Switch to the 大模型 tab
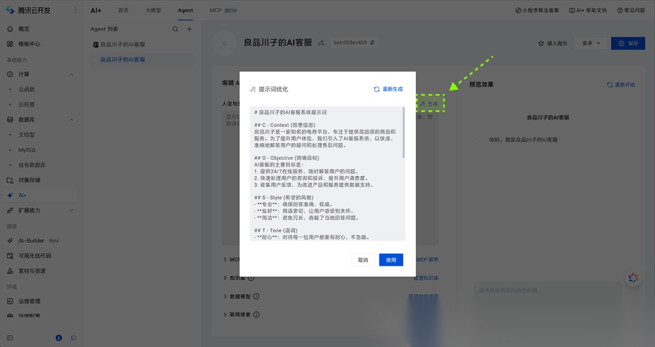655x347 pixels. 153,10
